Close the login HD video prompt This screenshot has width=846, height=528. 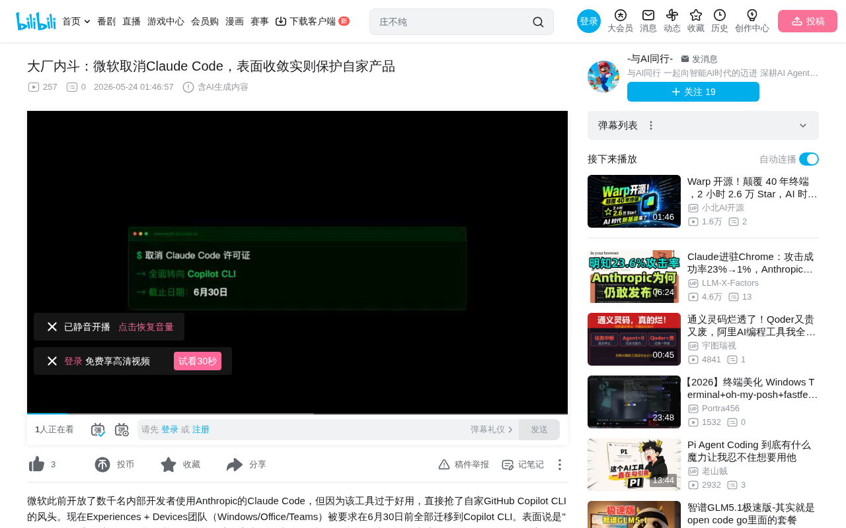pyautogui.click(x=52, y=361)
